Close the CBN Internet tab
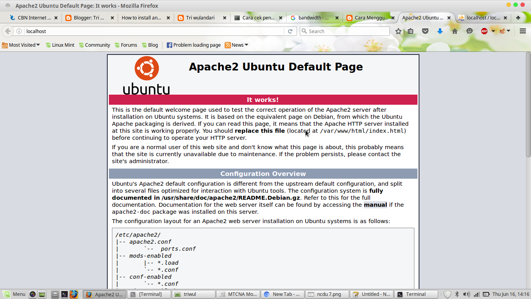Screen dimensions: 531x299 [x=56, y=18]
